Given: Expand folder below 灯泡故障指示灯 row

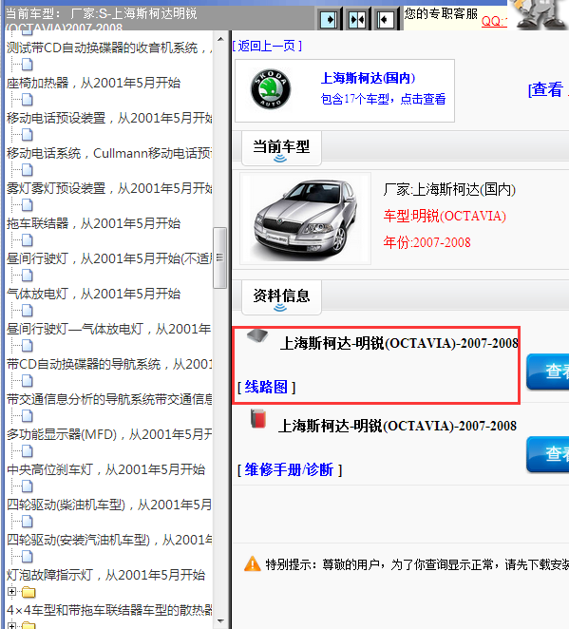Looking at the screenshot, I should coord(11,592).
